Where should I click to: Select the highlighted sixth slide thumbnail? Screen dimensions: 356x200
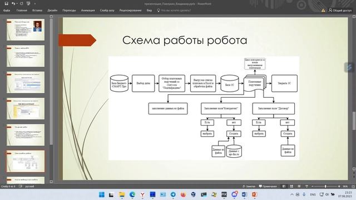tap(26, 161)
